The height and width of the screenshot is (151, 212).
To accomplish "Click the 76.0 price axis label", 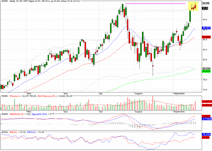I will click(205, 90).
